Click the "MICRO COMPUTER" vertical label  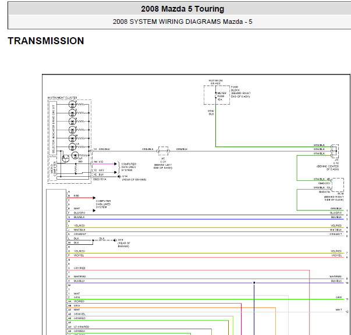[x=53, y=169]
